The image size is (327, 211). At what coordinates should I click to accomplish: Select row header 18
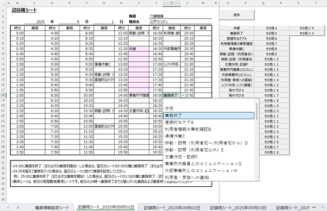[3, 95]
